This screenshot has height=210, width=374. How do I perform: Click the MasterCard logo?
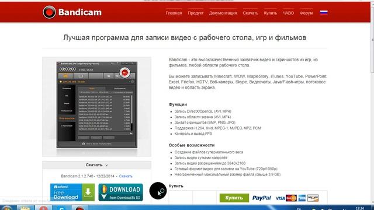click(291, 198)
